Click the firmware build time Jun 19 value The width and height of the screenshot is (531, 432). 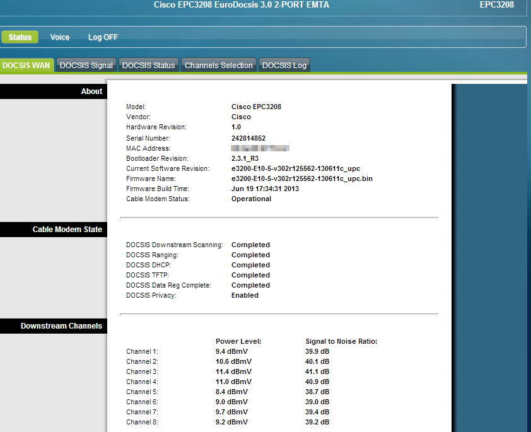click(265, 189)
